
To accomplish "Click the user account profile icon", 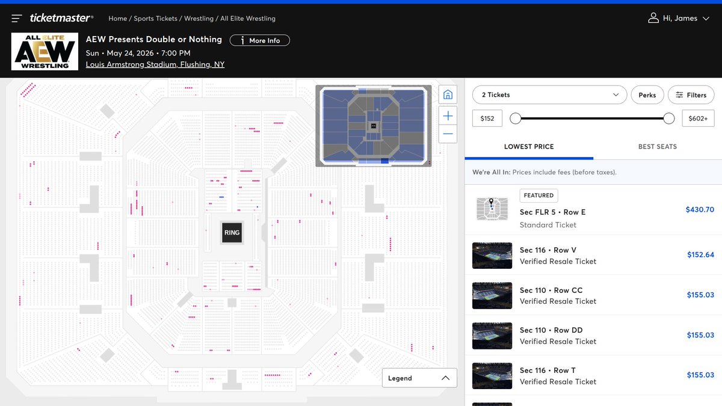I will [653, 19].
